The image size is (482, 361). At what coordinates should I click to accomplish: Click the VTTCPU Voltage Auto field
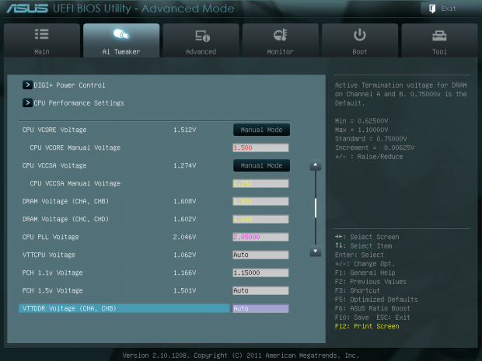point(260,255)
